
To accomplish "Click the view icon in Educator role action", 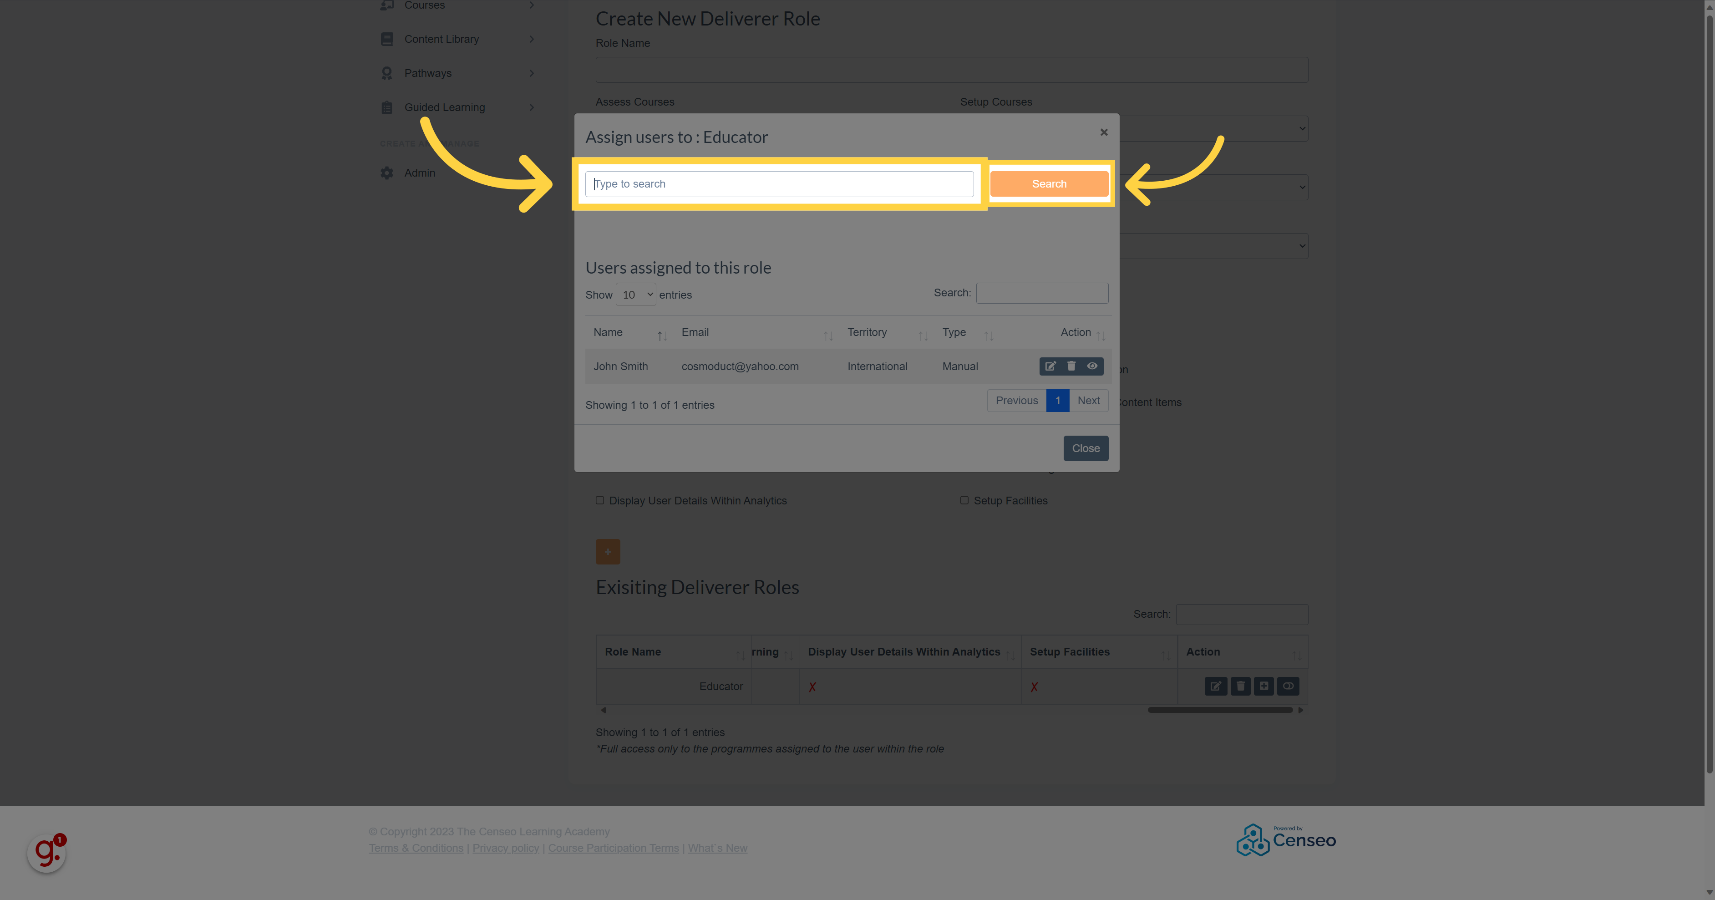I will (1287, 686).
